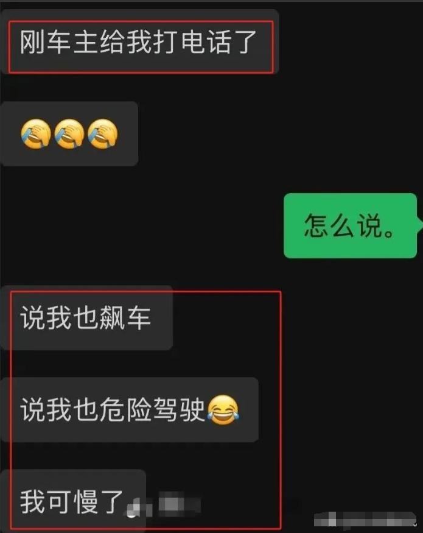423x533 pixels.
Task: Click the middle facepalm crying emoji
Action: tap(69, 134)
